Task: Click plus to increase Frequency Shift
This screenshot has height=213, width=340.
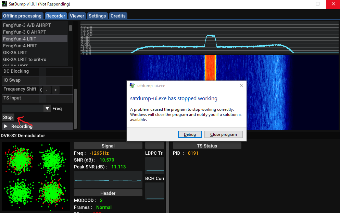Action: tap(55, 90)
